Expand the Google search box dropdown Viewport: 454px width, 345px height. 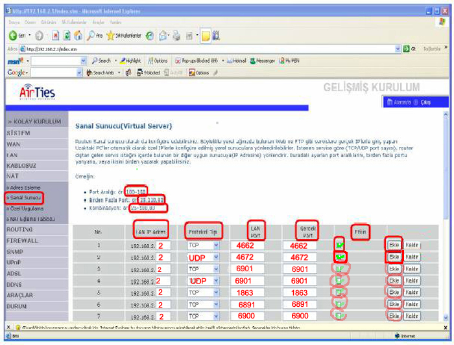[79, 72]
